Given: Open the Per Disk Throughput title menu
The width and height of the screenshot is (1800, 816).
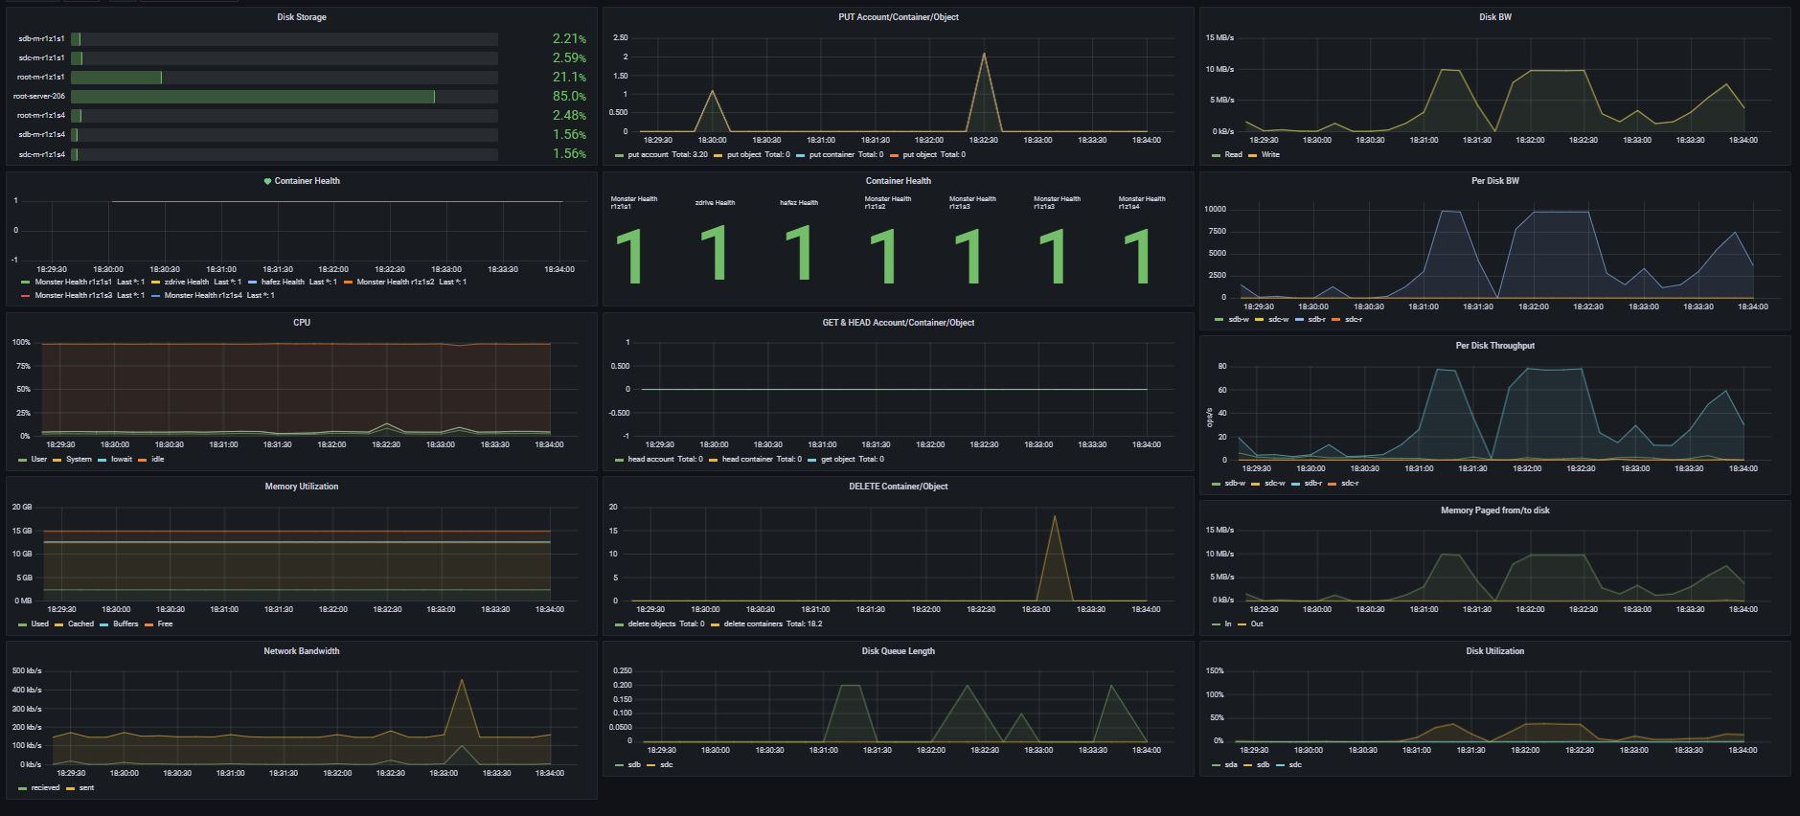Looking at the screenshot, I should pos(1494,346).
